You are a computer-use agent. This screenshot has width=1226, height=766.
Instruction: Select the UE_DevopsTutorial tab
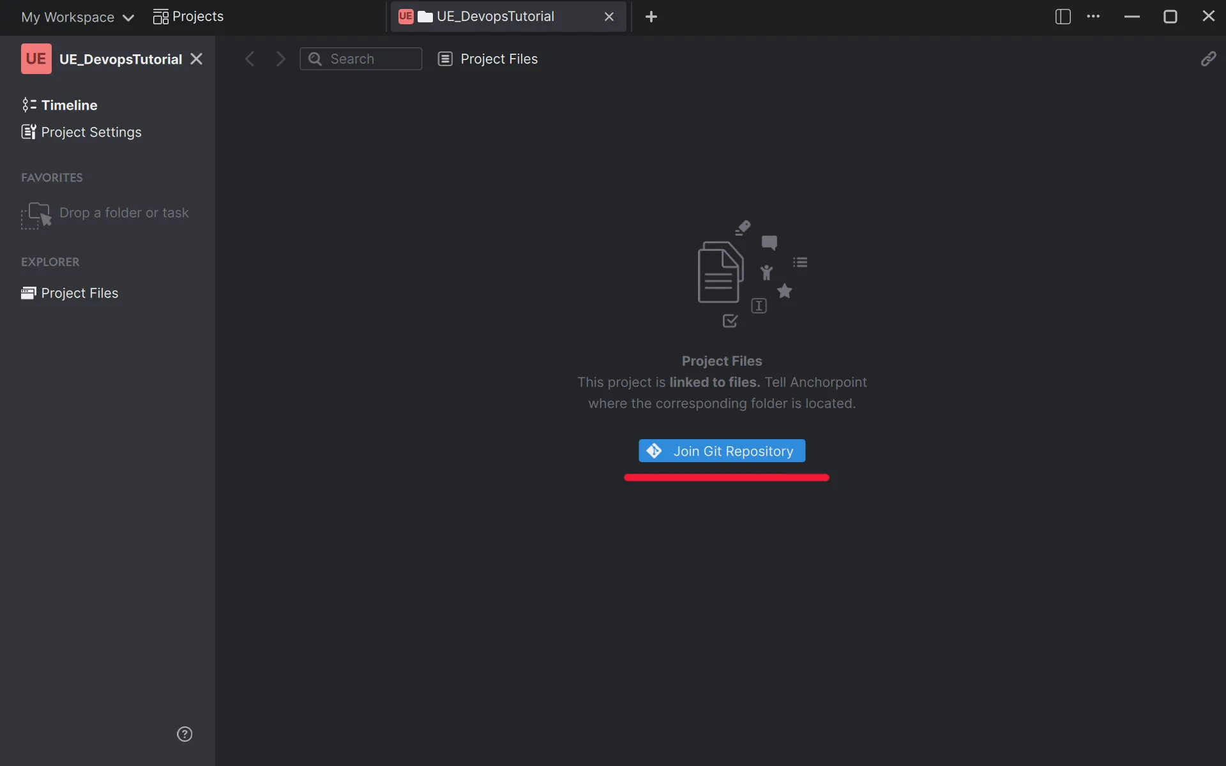point(495,17)
